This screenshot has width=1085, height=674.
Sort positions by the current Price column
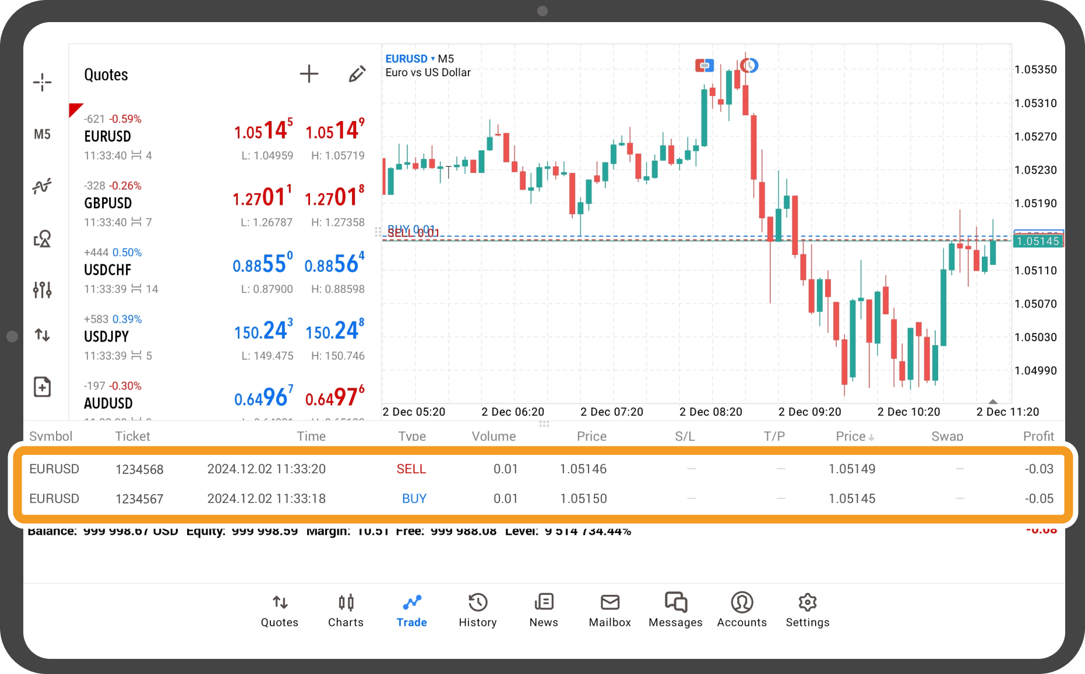[854, 437]
